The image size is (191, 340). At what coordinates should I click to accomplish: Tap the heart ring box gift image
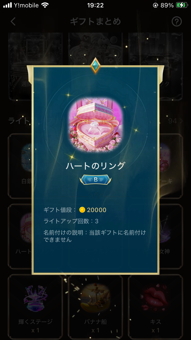(95, 124)
